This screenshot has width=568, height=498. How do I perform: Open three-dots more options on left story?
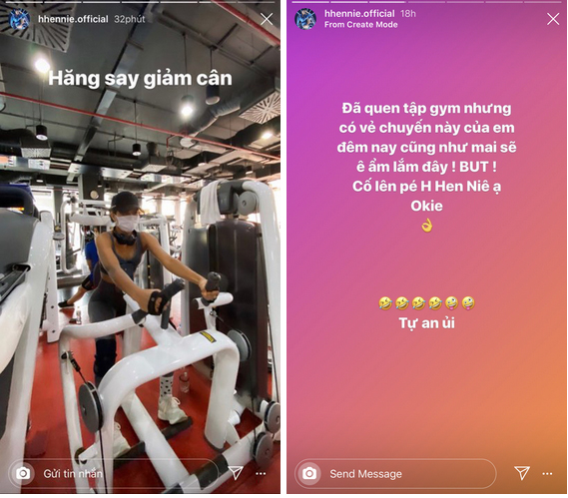pos(261,473)
